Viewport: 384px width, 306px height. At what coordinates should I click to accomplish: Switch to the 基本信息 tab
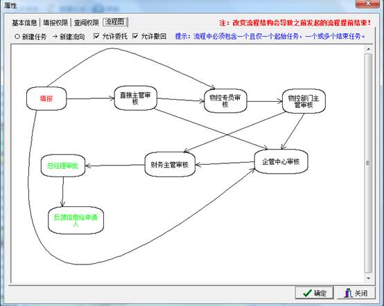pos(24,23)
